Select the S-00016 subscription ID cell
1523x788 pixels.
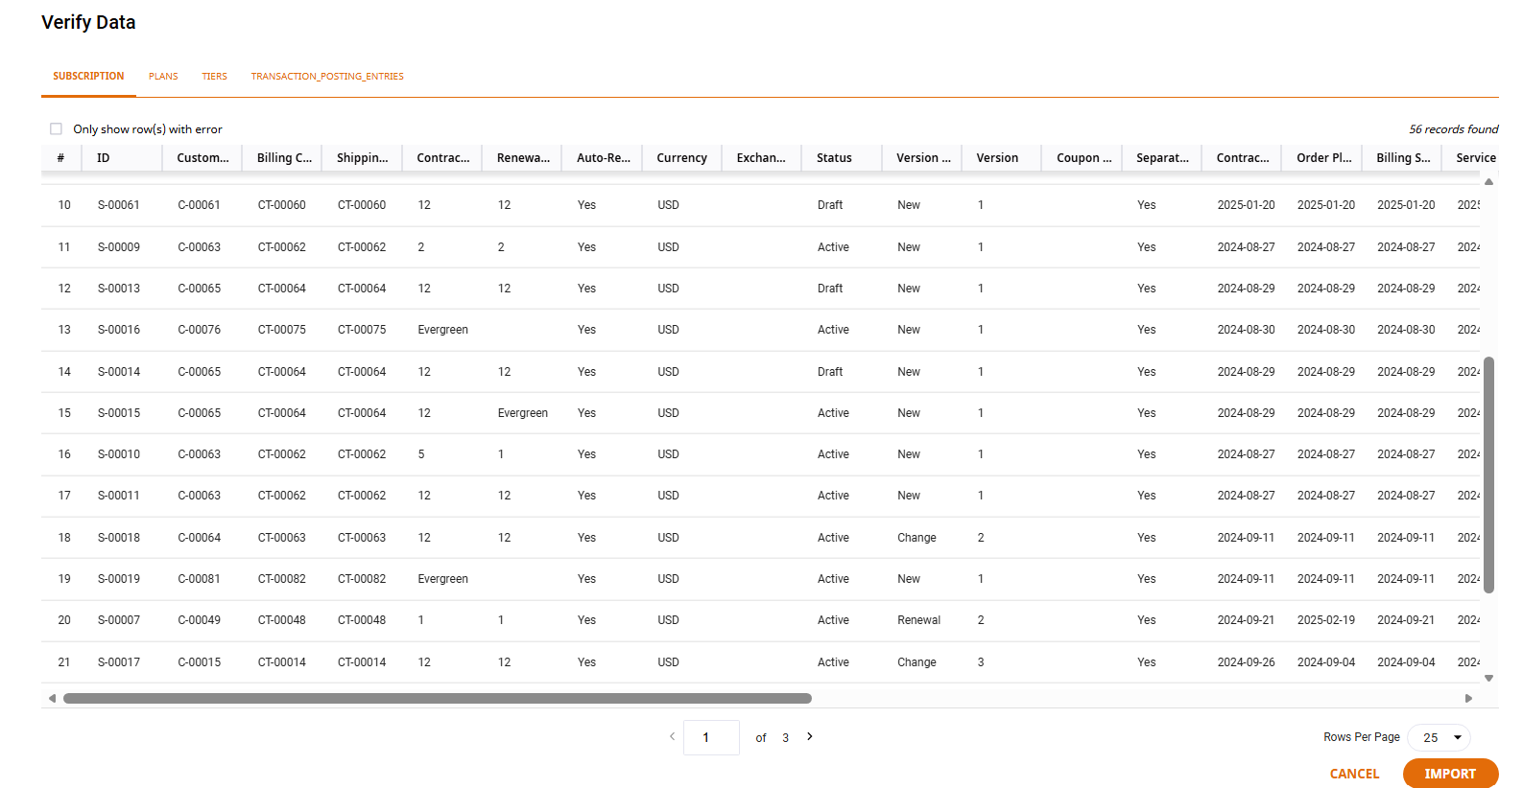119,330
